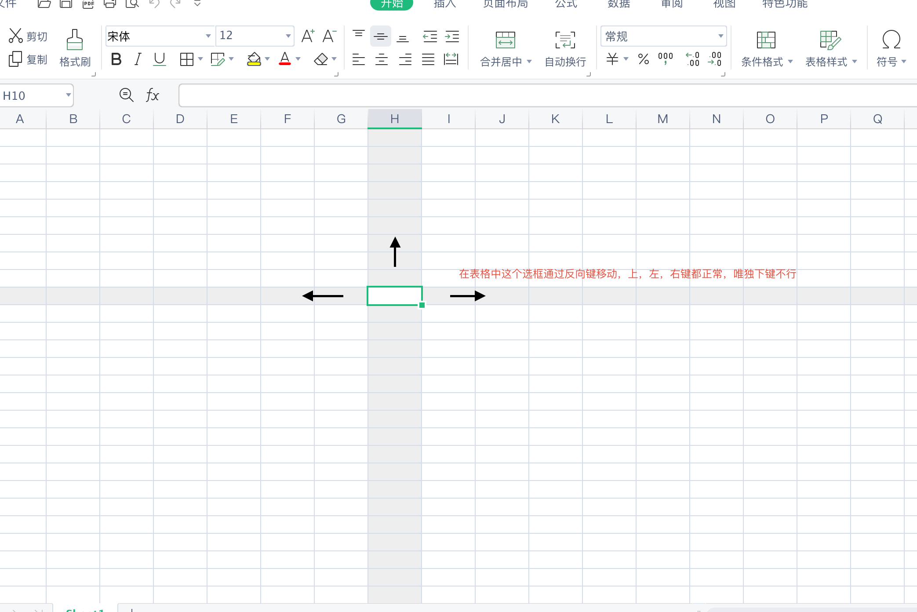Screen dimensions: 917x612
Task: Click the Merge and Center (合并居中) icon
Action: tap(505, 40)
